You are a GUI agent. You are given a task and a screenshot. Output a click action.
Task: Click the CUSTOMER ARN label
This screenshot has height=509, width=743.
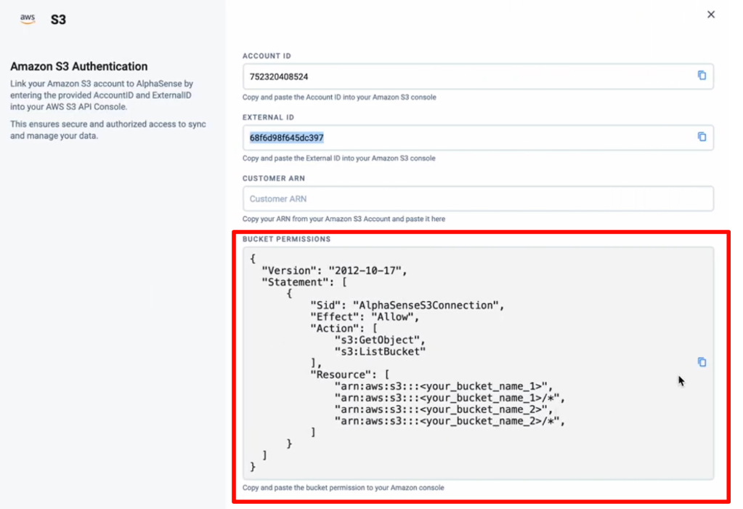[x=273, y=178]
